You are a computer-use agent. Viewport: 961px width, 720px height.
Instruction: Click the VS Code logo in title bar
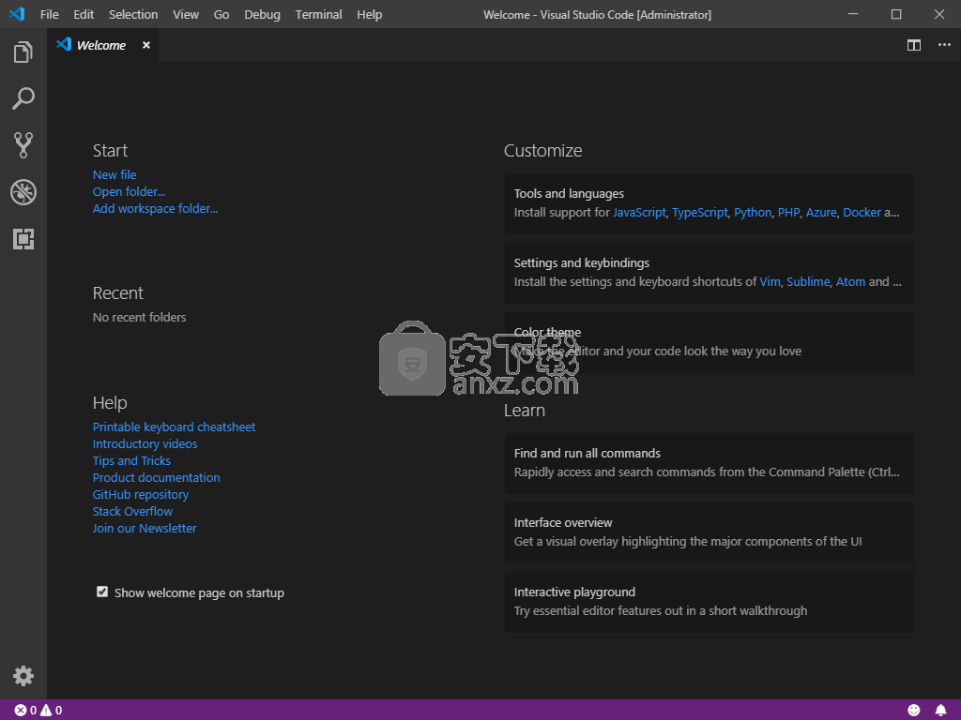tap(17, 14)
